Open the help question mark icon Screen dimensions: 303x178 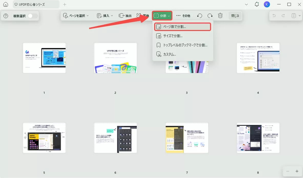pos(6,16)
